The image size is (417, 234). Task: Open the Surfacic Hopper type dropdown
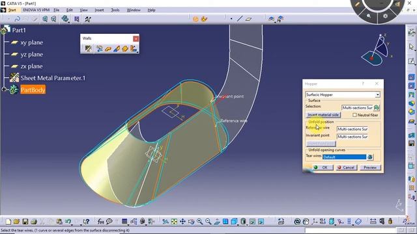(377, 95)
